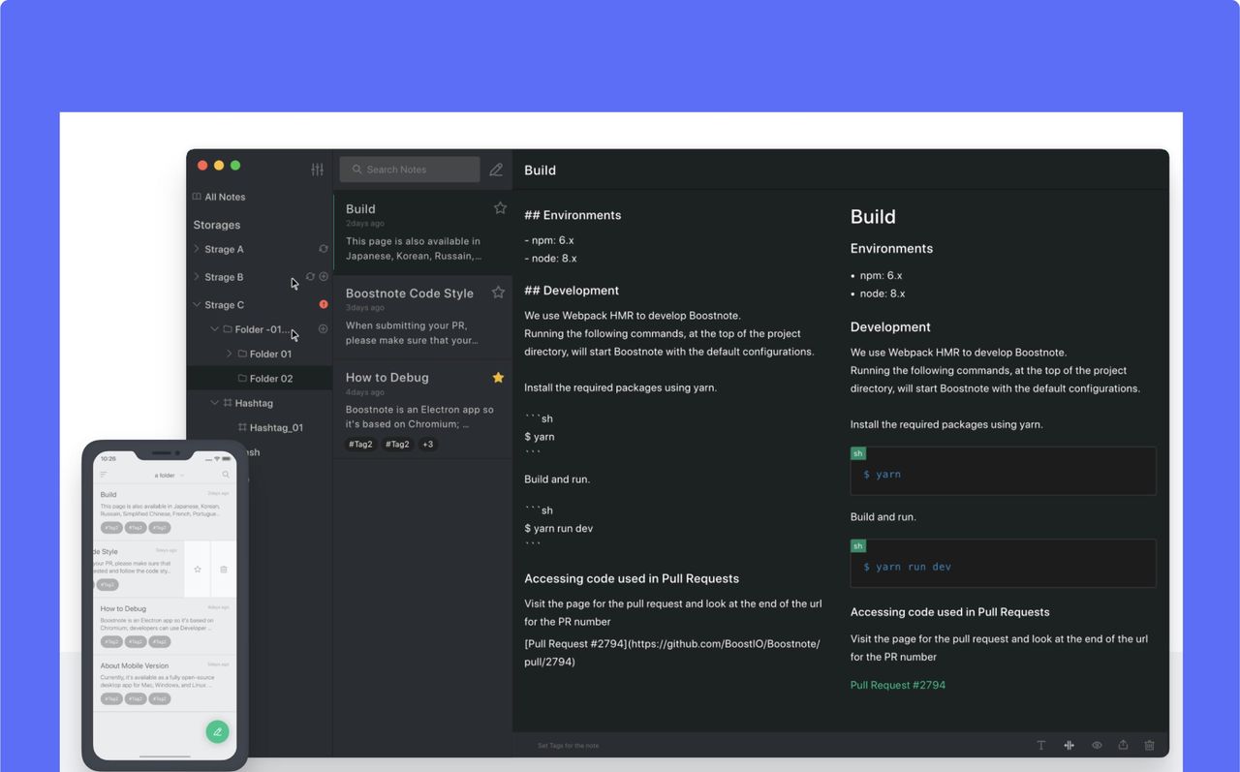Delete the note with the trash icon
The image size is (1240, 772).
pyautogui.click(x=1150, y=745)
